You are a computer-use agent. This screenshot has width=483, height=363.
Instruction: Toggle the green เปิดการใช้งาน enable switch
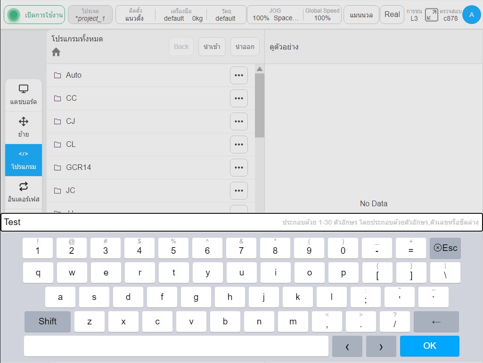tap(34, 15)
